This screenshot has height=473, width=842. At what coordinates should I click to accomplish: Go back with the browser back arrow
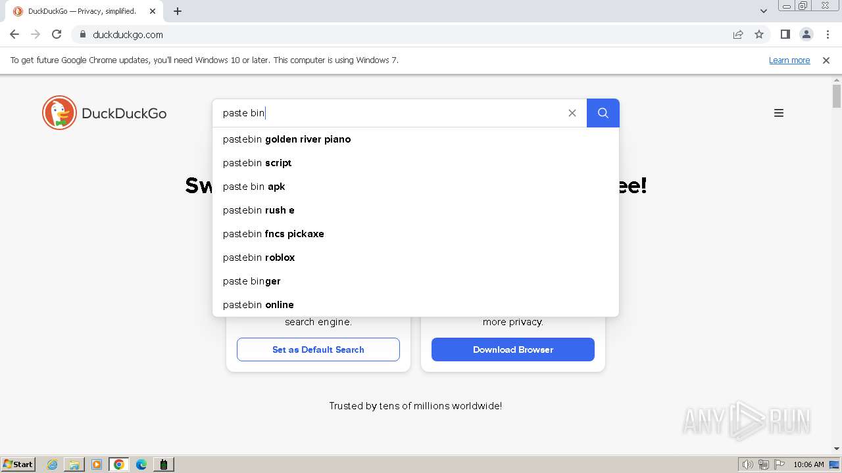click(x=14, y=34)
